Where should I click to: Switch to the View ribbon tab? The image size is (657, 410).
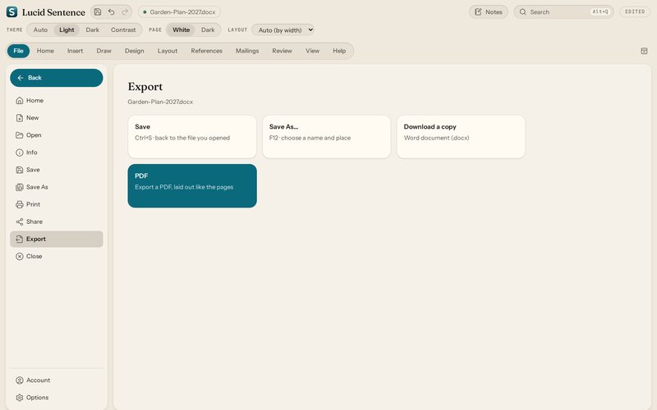pyautogui.click(x=312, y=51)
